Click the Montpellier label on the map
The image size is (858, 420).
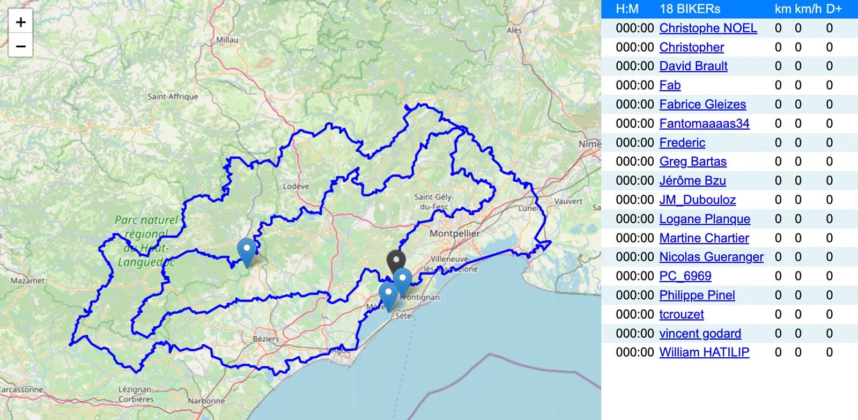(454, 233)
